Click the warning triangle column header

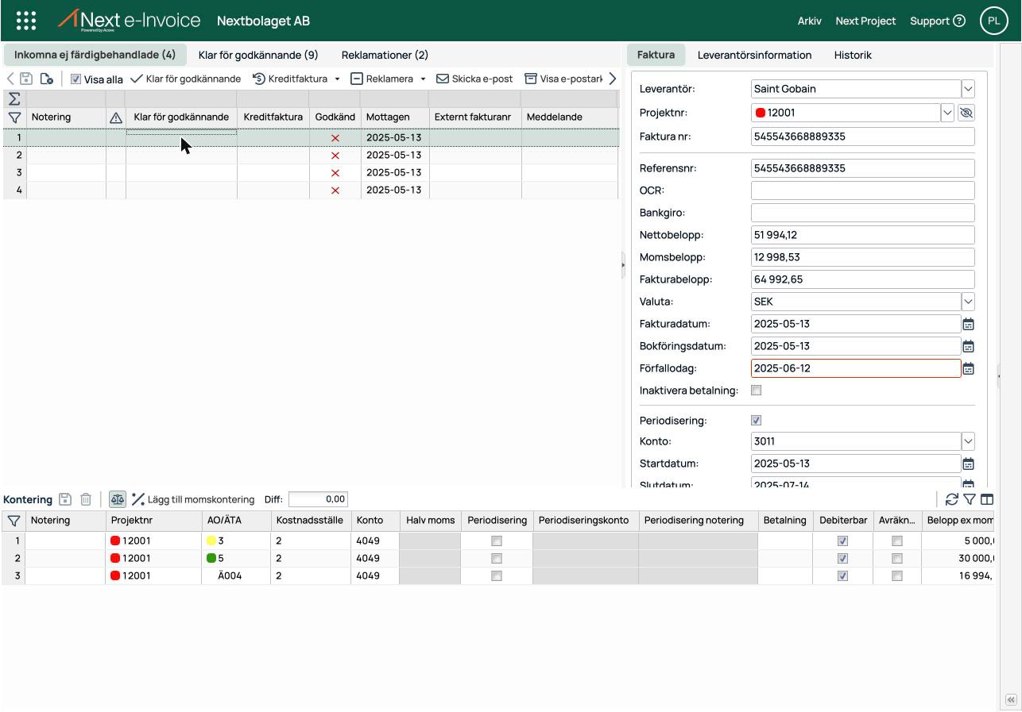116,117
